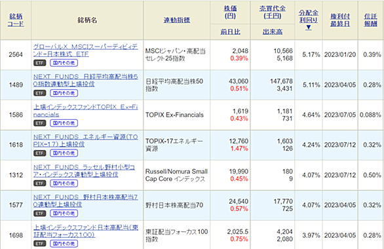Select code cell 1586

[x=16, y=115]
